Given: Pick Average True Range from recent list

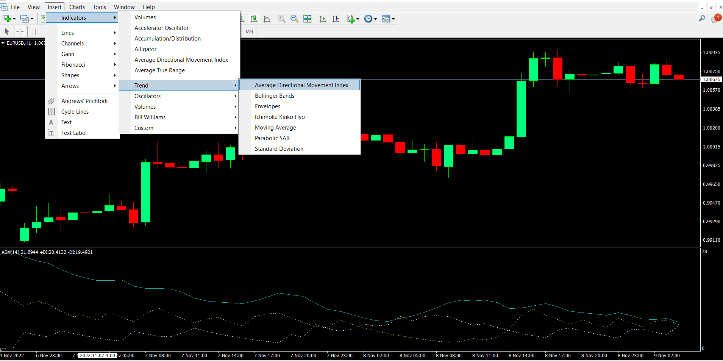Looking at the screenshot, I should [x=178, y=70].
